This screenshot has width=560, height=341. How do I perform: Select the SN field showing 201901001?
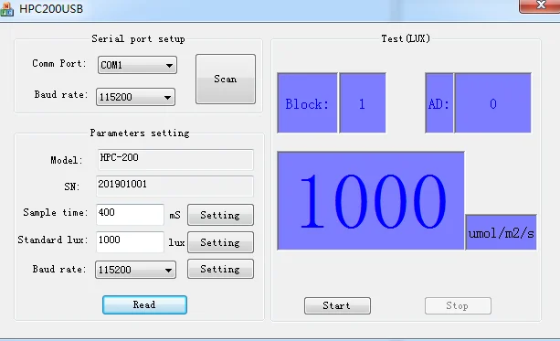(174, 186)
